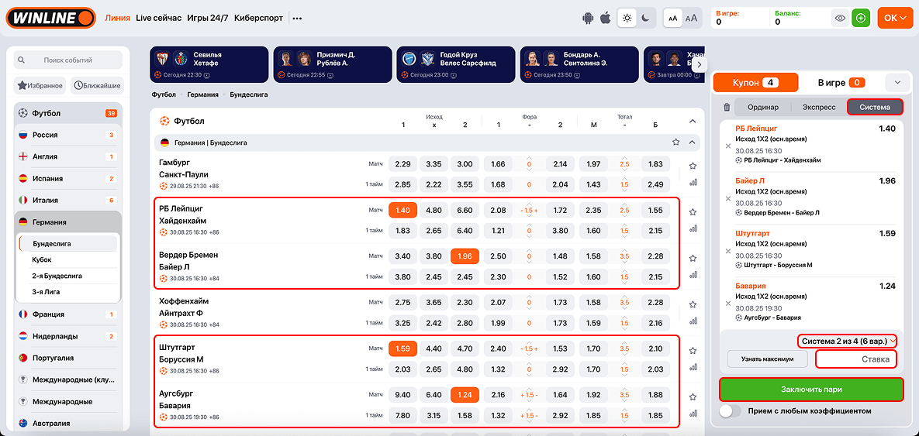Click the Ставка stake input field

tap(855, 359)
